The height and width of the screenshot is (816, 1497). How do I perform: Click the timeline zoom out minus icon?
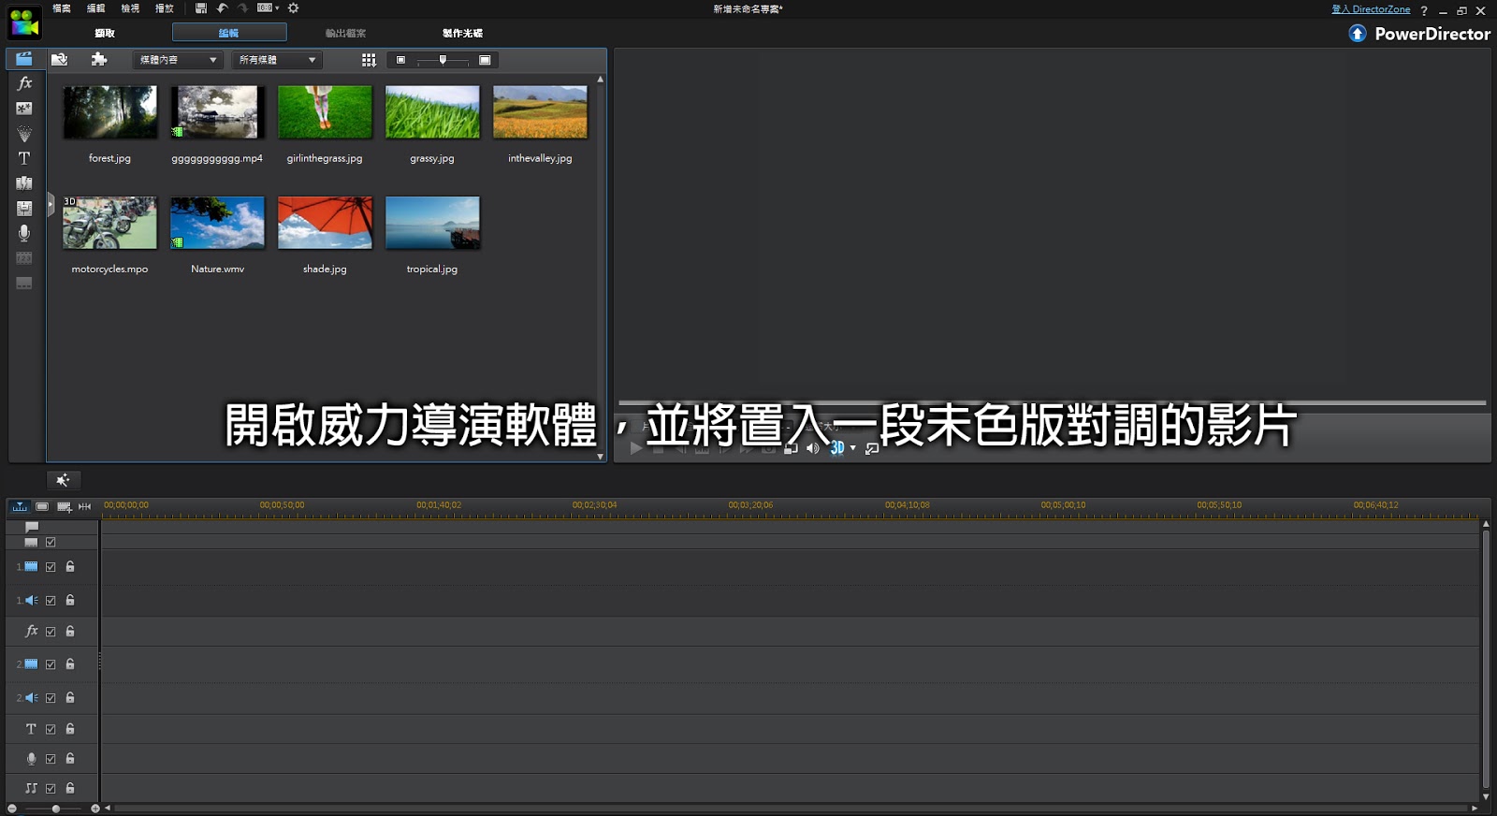12,809
